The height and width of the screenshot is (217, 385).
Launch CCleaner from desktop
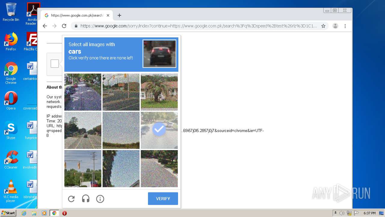11,160
